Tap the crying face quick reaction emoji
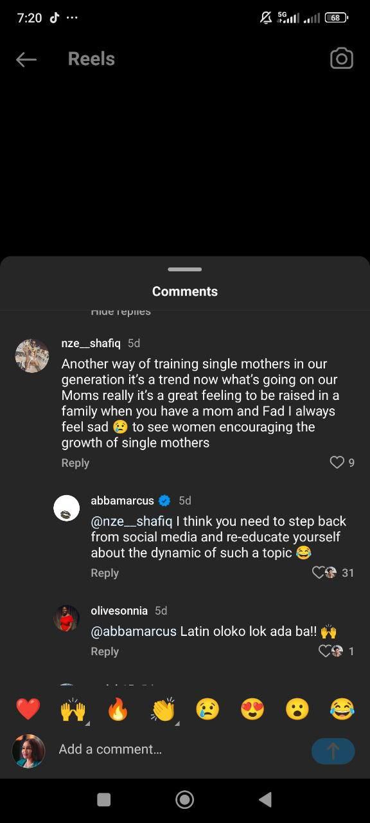This screenshot has height=823, width=370. (x=207, y=709)
